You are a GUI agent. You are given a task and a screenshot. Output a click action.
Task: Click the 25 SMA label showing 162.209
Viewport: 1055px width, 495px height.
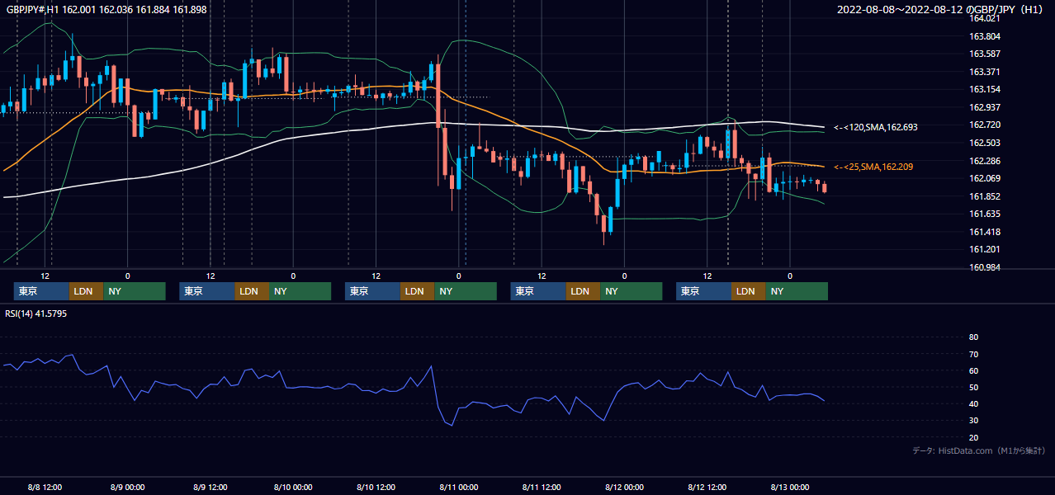click(873, 167)
